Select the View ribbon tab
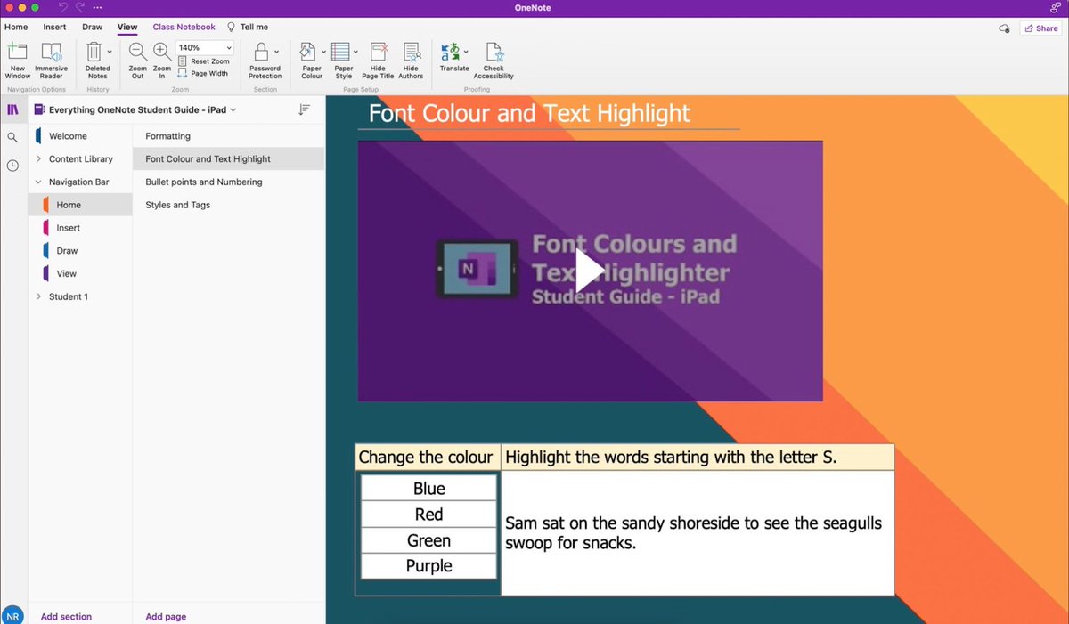Screen dimensions: 1069x624 [127, 28]
